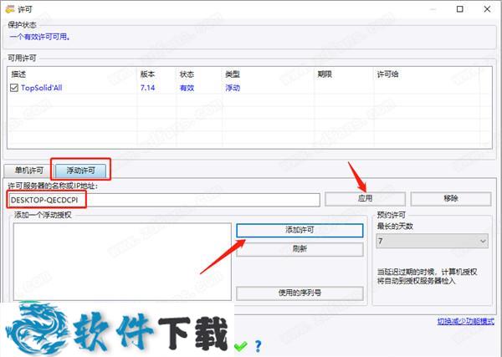Select the TopSolid'All license row name
The width and height of the screenshot is (502, 357).
pos(42,88)
